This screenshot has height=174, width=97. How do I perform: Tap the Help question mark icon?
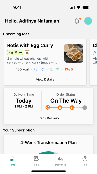pos(85,159)
